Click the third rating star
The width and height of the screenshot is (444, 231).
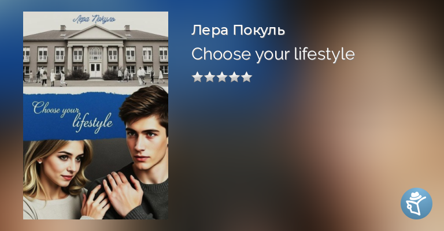222,77
